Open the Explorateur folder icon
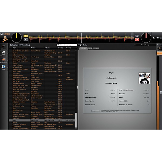Screen dimensions: 162x162 (x=4, y=60)
